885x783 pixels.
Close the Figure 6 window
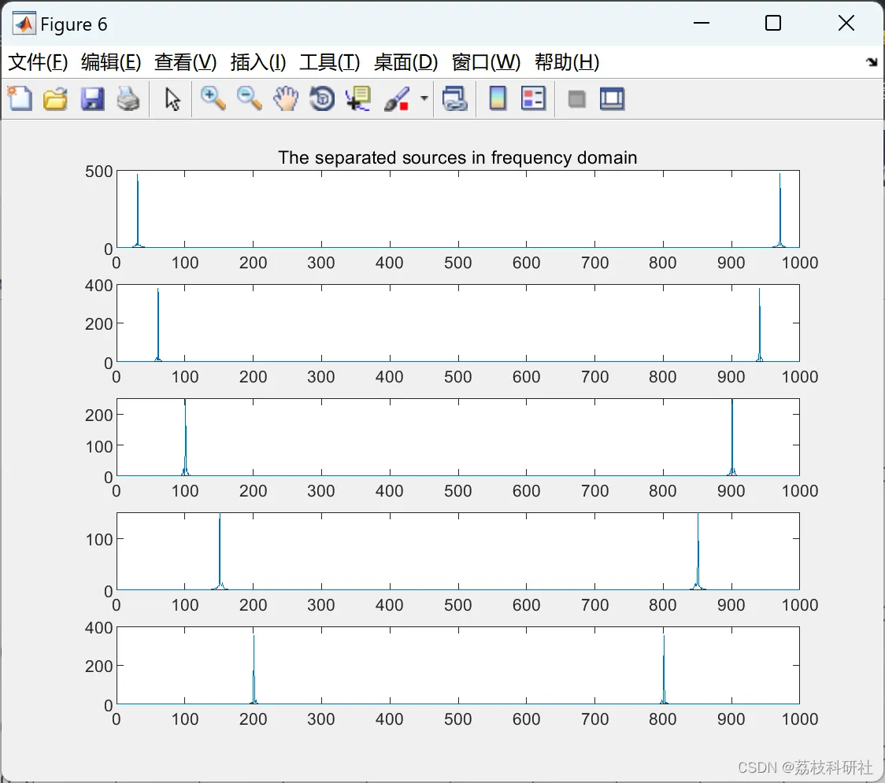846,23
